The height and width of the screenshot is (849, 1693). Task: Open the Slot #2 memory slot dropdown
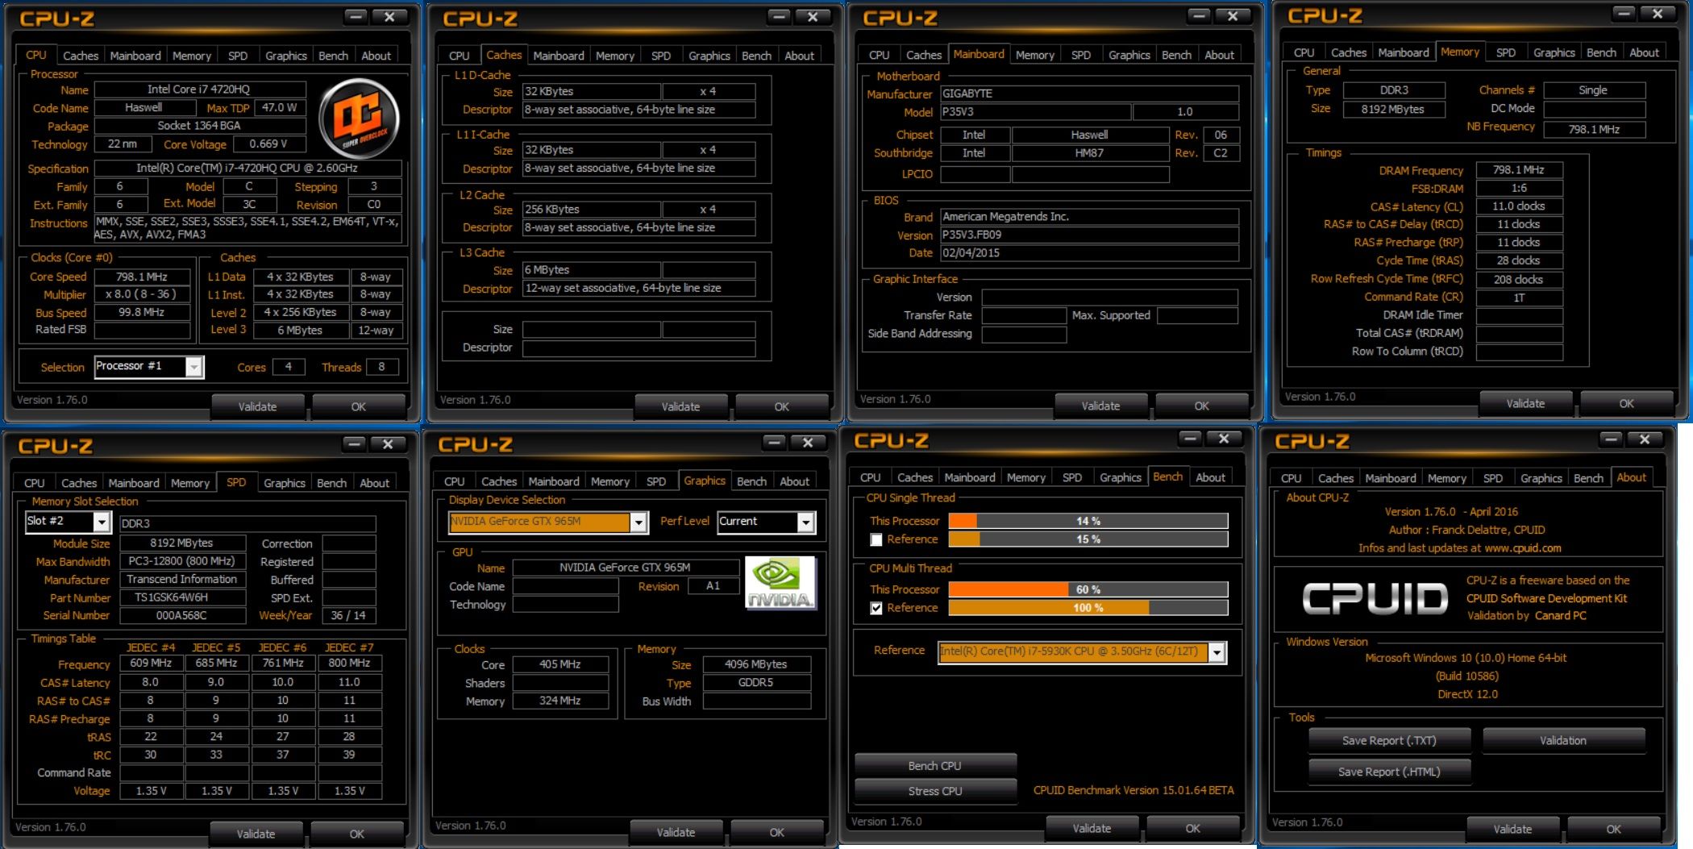(x=101, y=522)
